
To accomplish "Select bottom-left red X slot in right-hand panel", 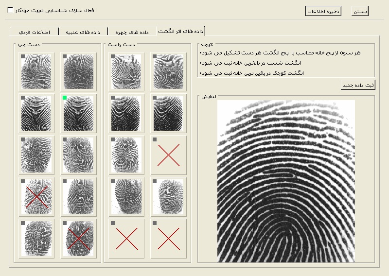I will [126, 239].
